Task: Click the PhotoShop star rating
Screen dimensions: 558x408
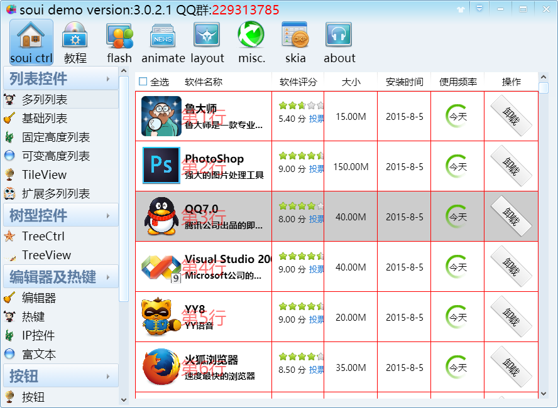Action: pos(301,155)
